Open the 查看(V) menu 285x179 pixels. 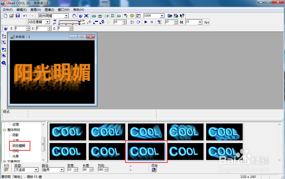[36, 10]
